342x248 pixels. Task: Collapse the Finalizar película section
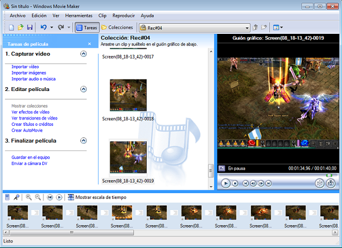click(84, 141)
